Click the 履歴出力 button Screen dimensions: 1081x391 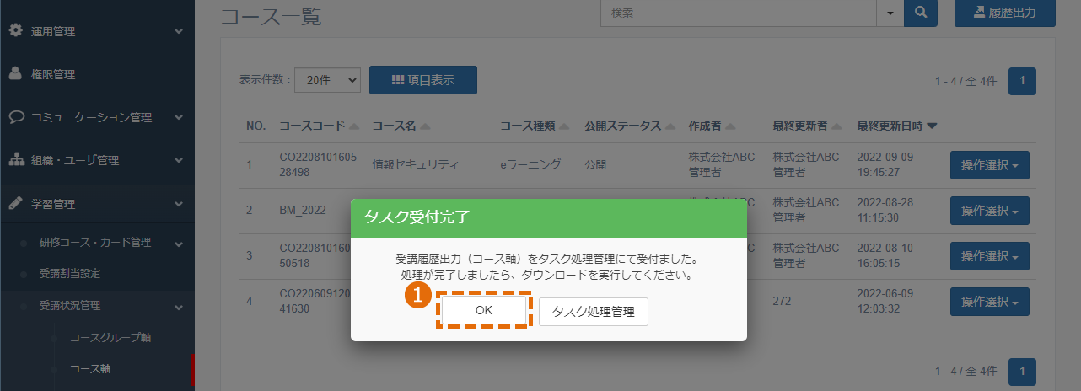click(x=1005, y=13)
